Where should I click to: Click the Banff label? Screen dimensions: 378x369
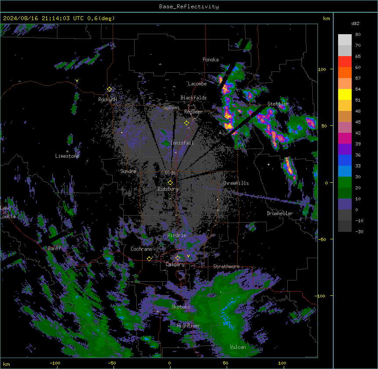[54, 248]
